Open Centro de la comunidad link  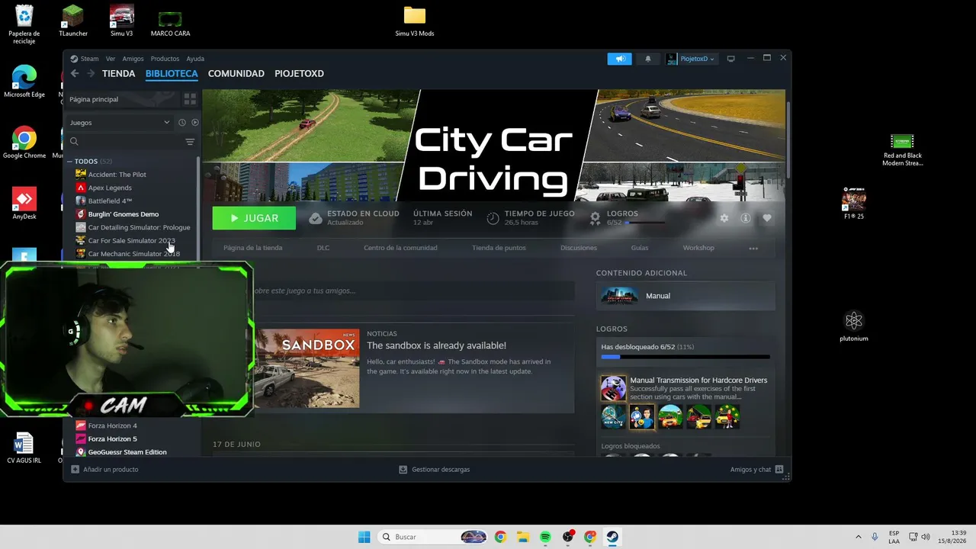point(400,248)
